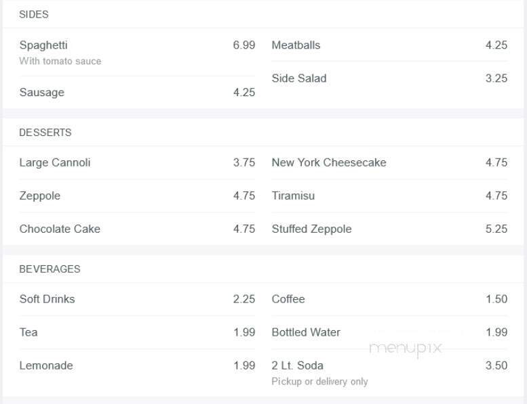Viewport: 527px width, 404px height.
Task: Select the Spaghetti side item
Action: (137, 53)
